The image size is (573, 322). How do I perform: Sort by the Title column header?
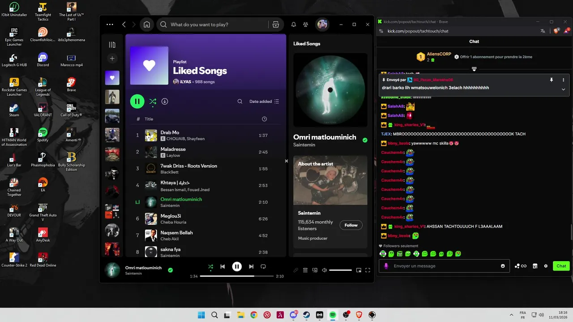point(149,119)
